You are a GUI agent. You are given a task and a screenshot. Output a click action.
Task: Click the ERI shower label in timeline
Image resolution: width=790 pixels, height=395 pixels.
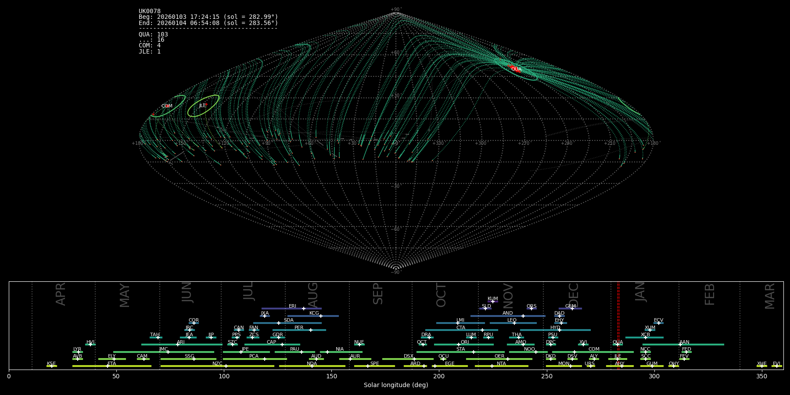(x=292, y=306)
